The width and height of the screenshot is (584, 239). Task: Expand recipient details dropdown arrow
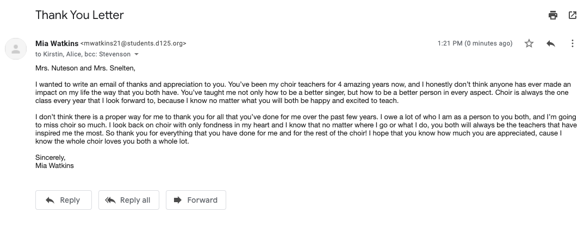coord(136,54)
